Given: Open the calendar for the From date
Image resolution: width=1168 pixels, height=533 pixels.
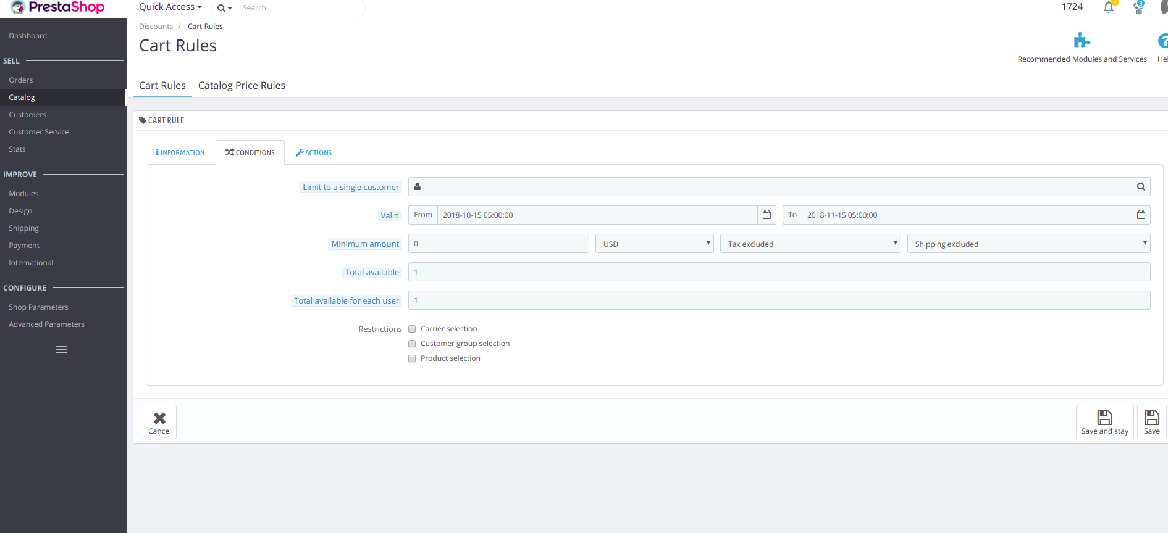Looking at the screenshot, I should (x=767, y=215).
